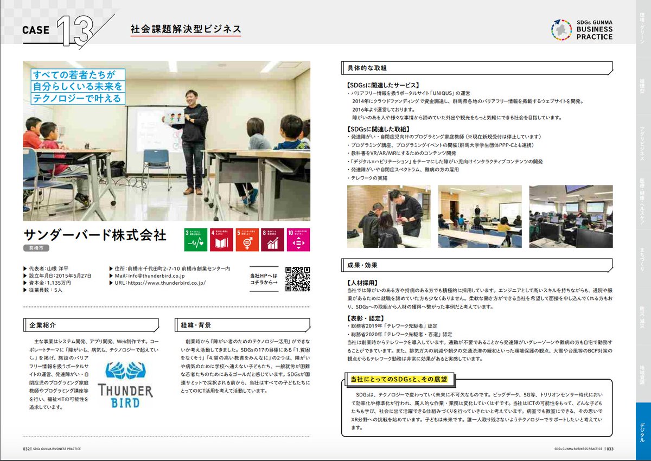
Task: Click page number 032 footer
Action: [26, 449]
